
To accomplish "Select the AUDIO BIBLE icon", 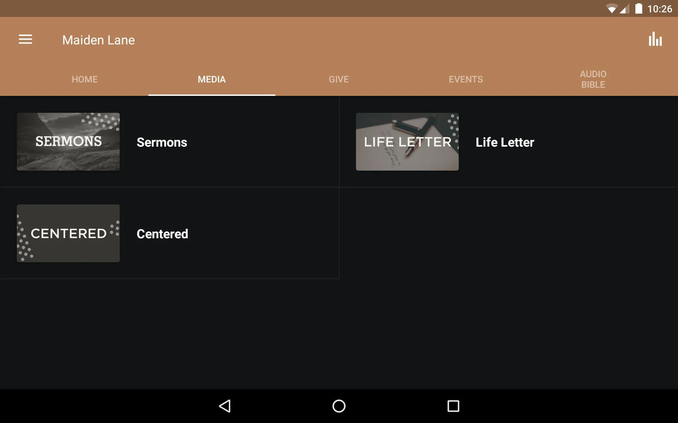I will (593, 79).
